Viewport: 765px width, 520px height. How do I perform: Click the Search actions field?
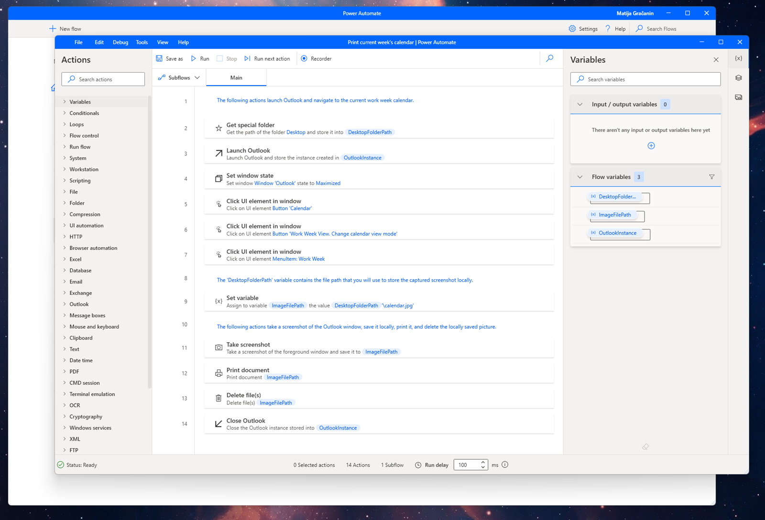103,79
